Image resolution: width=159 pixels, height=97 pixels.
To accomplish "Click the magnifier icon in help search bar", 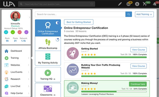I will (21, 4).
